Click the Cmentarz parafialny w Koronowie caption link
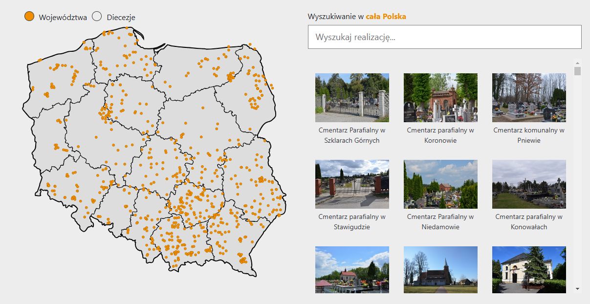The width and height of the screenshot is (590, 304). pos(440,135)
